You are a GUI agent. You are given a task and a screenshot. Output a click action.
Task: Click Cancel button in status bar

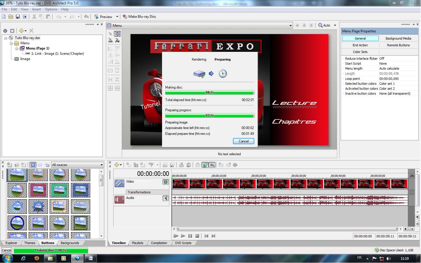coord(6,250)
